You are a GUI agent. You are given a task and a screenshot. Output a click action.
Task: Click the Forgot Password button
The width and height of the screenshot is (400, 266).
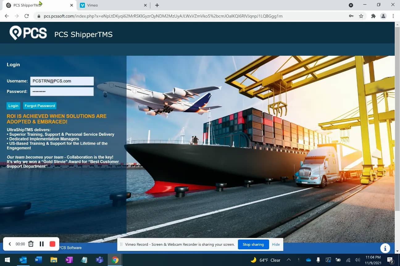(40, 106)
